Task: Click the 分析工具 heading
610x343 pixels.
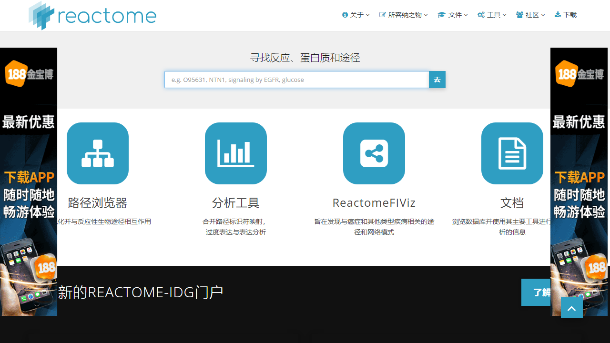Action: point(236,203)
